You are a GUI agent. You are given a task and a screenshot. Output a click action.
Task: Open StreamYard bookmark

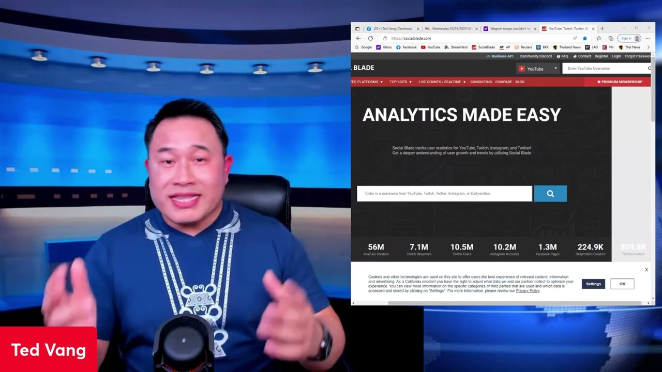[456, 47]
